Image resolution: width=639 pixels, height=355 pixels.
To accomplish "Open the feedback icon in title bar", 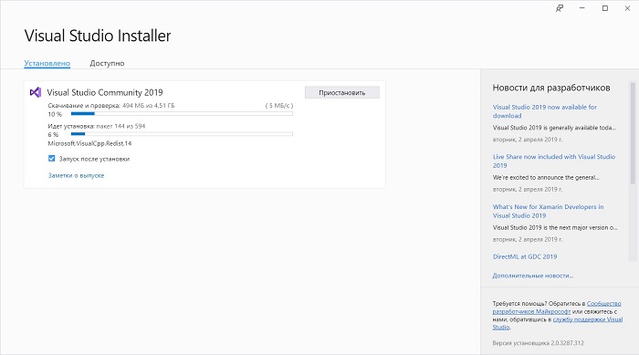I will click(x=560, y=8).
